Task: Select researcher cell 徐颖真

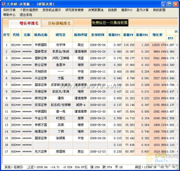Action: tap(61, 138)
